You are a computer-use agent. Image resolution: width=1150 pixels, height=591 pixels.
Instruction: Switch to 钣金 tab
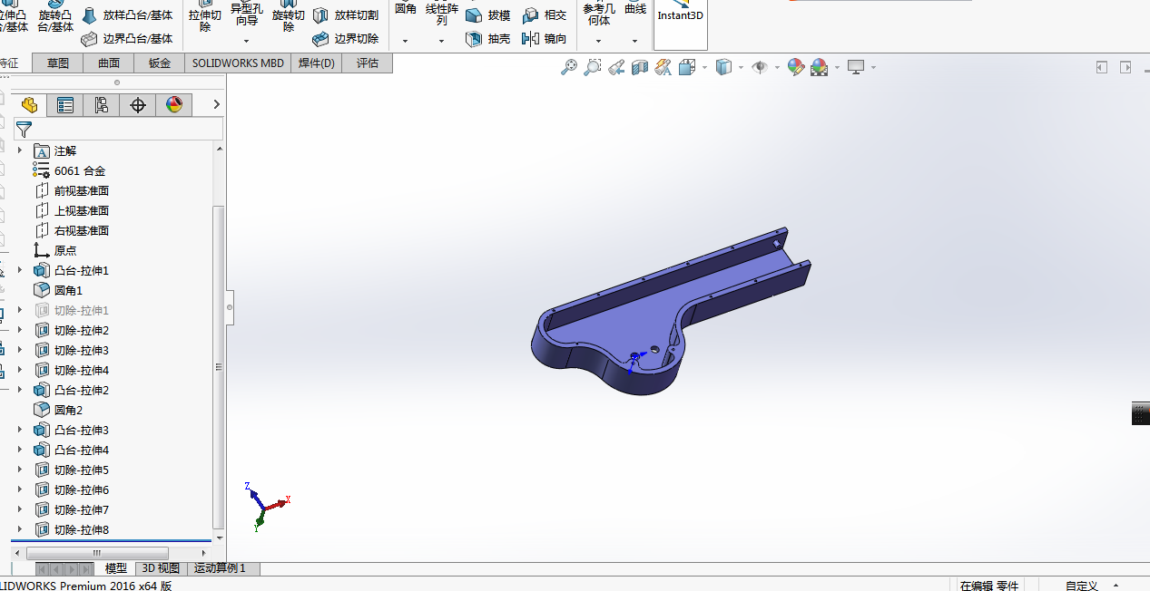pyautogui.click(x=160, y=63)
